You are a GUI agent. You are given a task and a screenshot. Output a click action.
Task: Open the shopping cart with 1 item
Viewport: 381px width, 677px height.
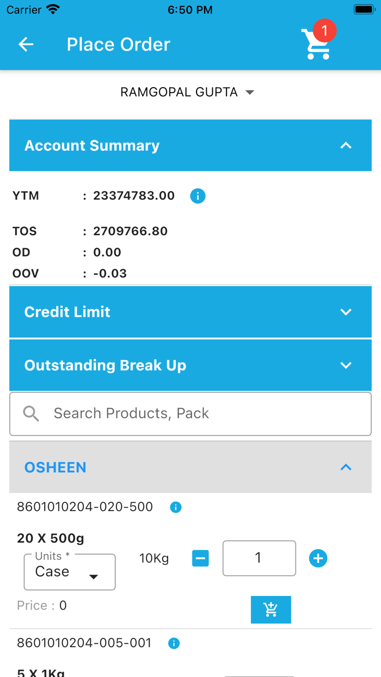[x=317, y=44]
